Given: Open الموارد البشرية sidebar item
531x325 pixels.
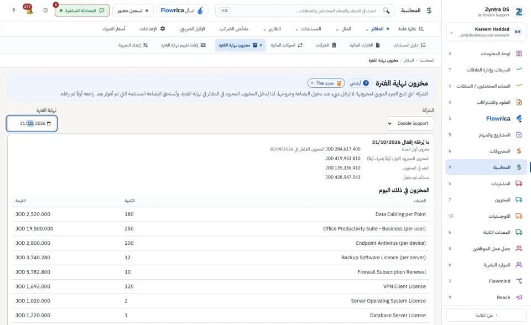Looking at the screenshot, I should 486,265.
